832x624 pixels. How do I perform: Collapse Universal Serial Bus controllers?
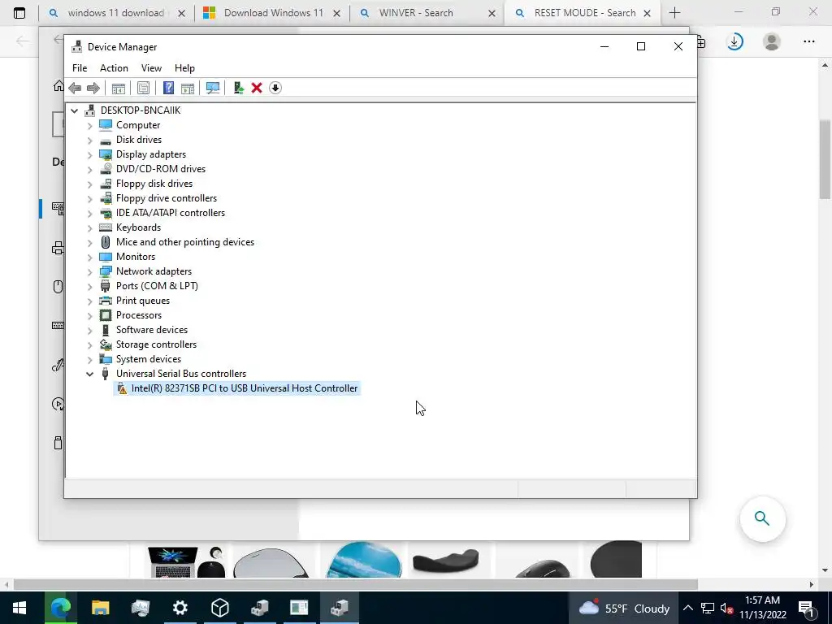(89, 374)
